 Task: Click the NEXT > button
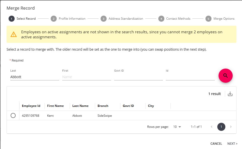click(x=232, y=144)
